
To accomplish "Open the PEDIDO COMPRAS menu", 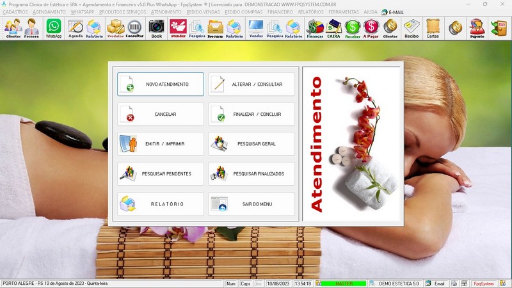I will pos(244,12).
